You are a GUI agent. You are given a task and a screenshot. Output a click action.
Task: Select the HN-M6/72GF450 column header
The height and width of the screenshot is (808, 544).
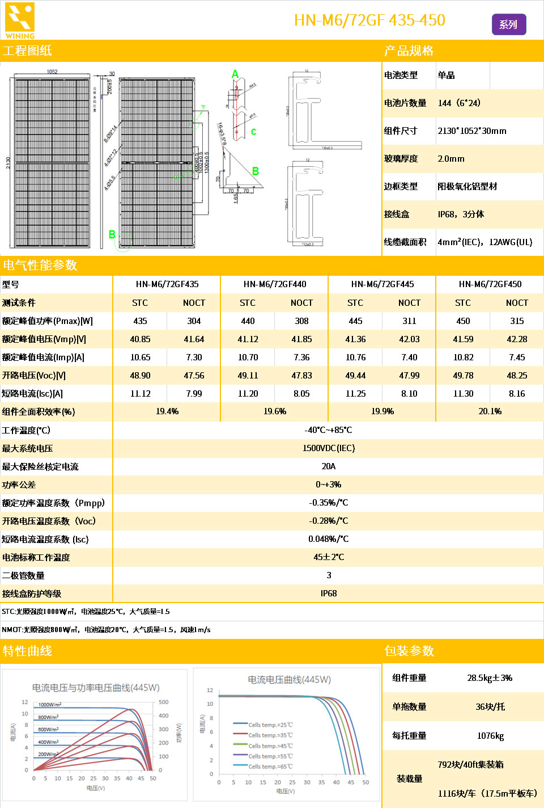click(490, 284)
